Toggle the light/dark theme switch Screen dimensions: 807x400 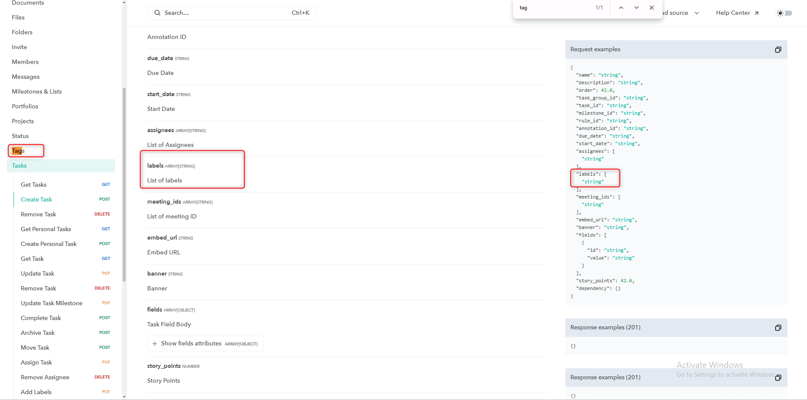[784, 13]
